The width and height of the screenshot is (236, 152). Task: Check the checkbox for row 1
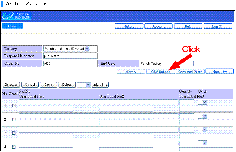pos(14,106)
